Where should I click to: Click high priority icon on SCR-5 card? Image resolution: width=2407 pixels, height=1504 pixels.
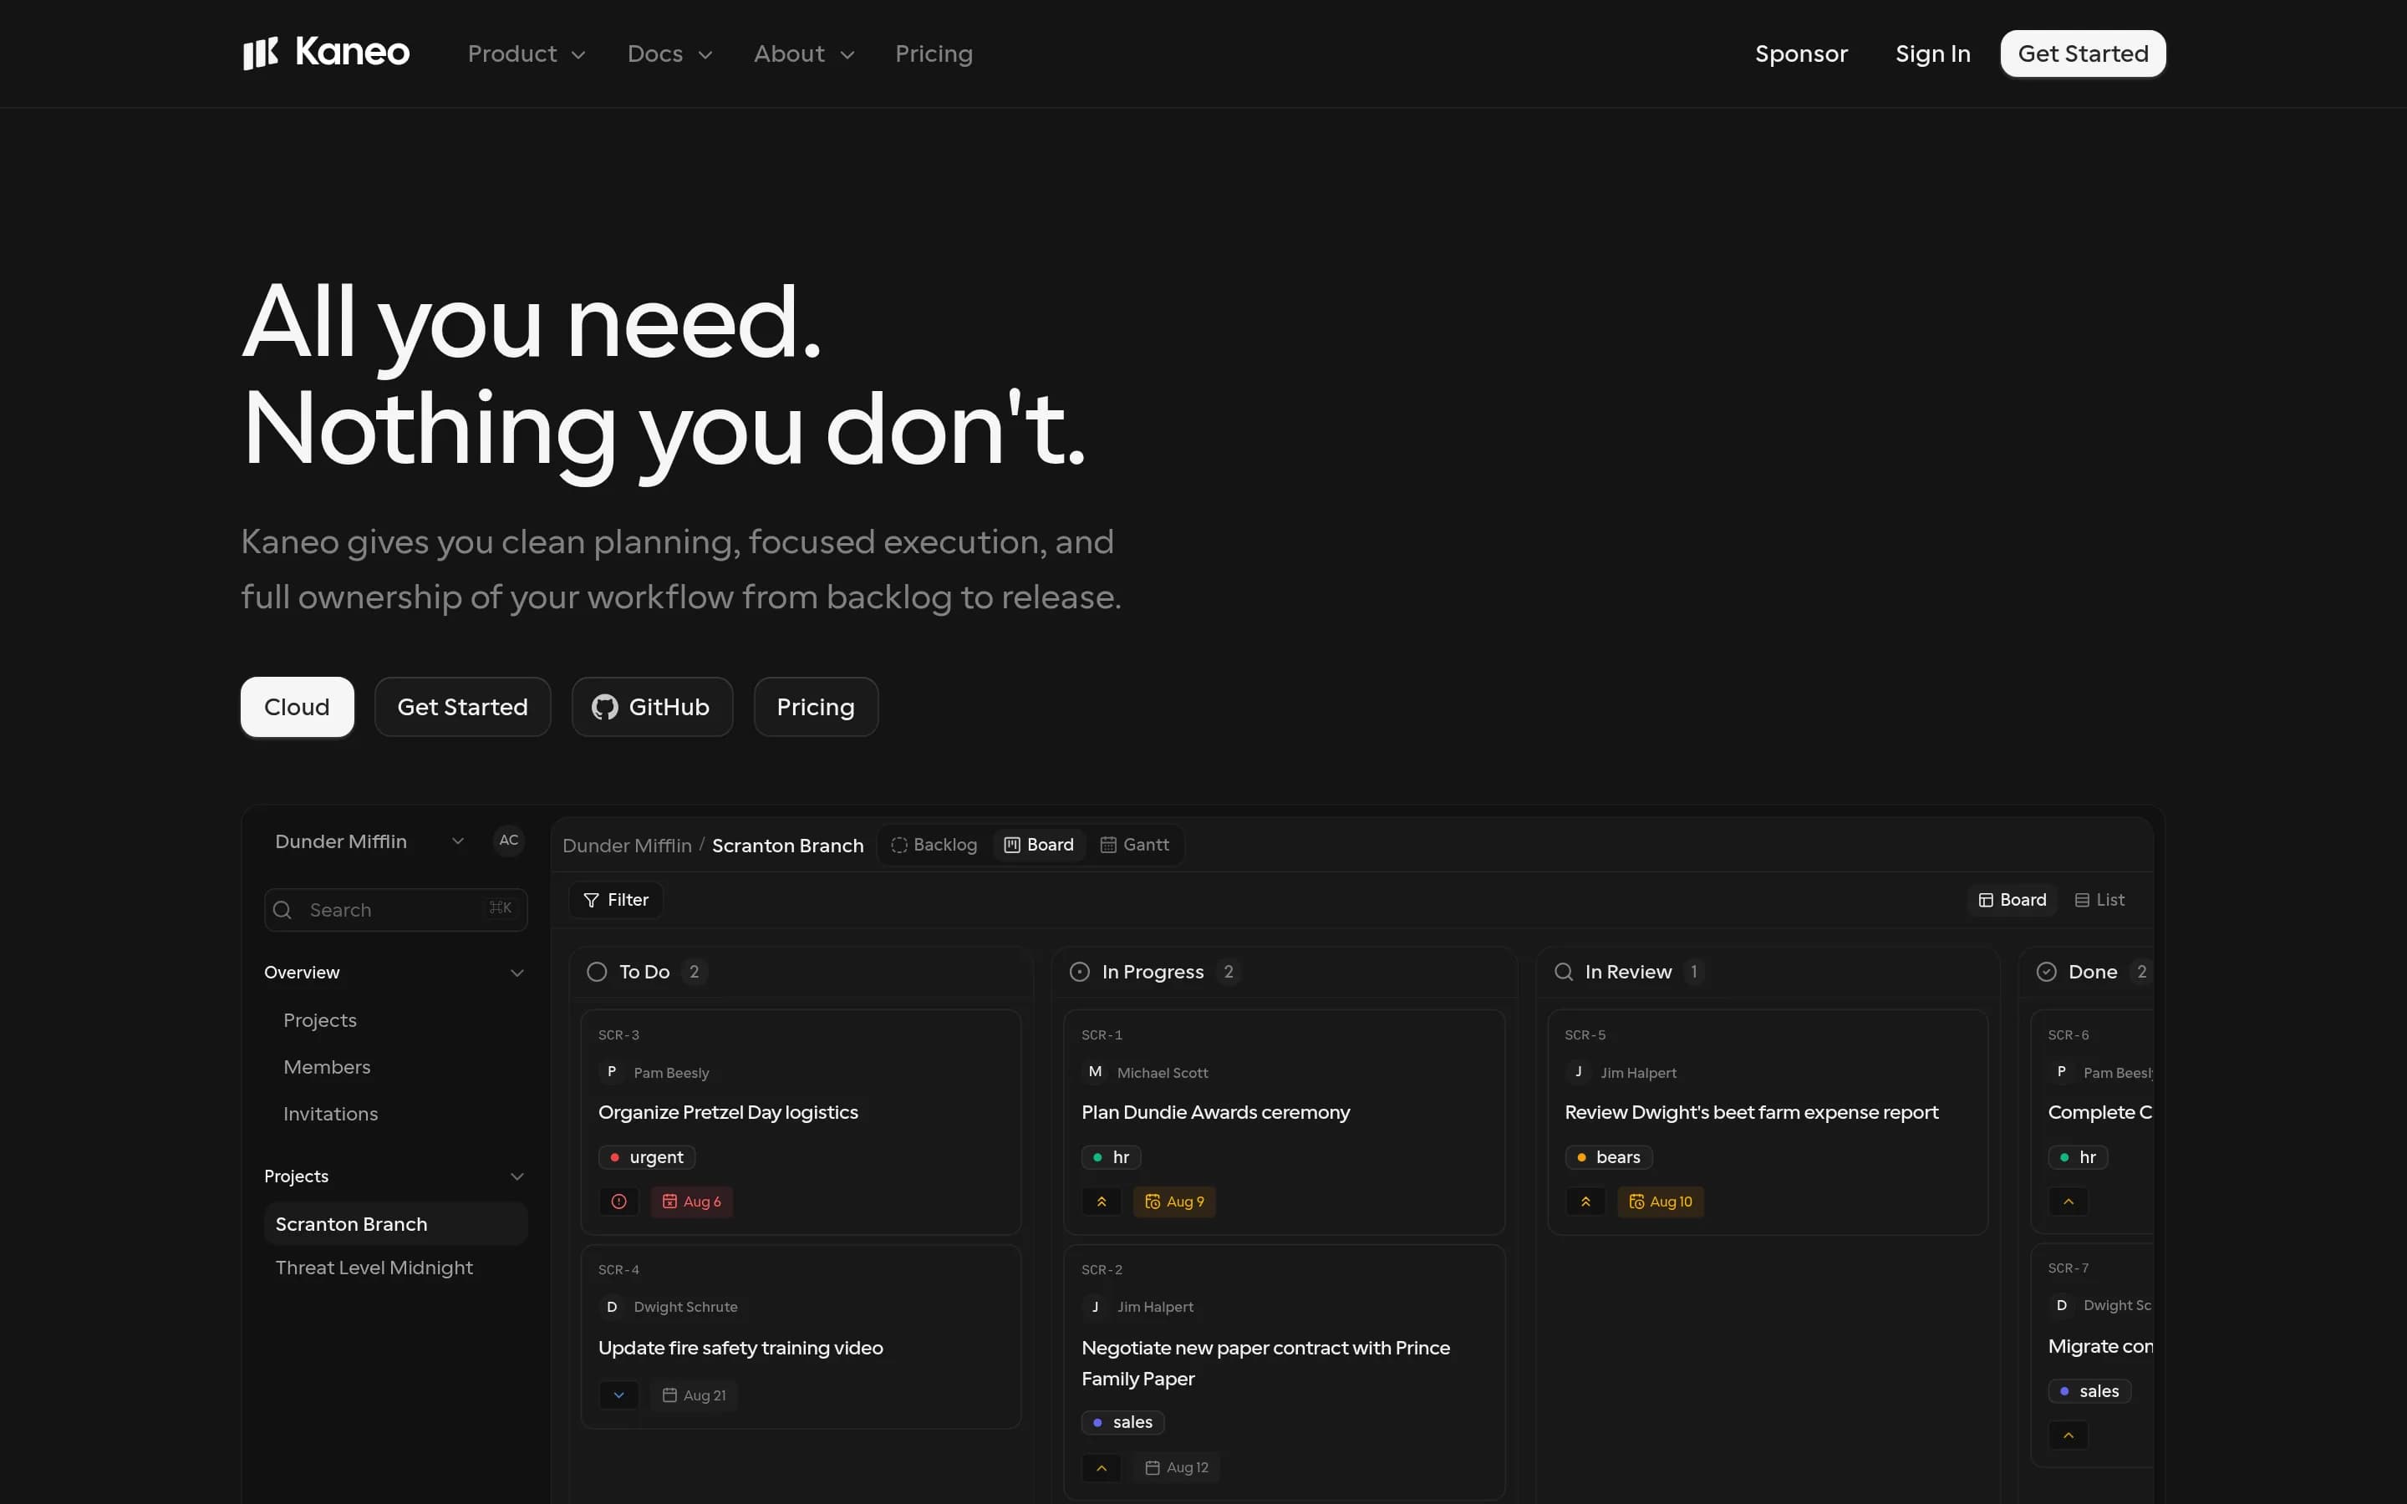pos(1585,1202)
